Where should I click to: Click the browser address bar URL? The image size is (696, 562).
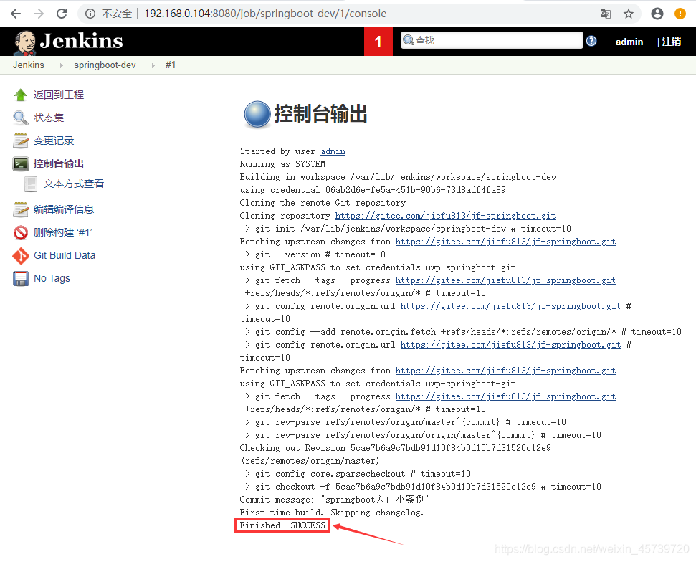tap(265, 14)
